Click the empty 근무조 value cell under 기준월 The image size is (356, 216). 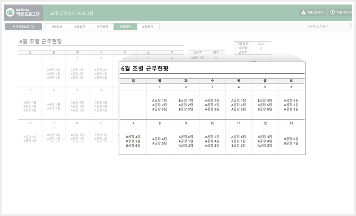[261, 52]
